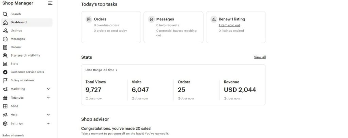Click the Policy violations flag icon

point(5,80)
